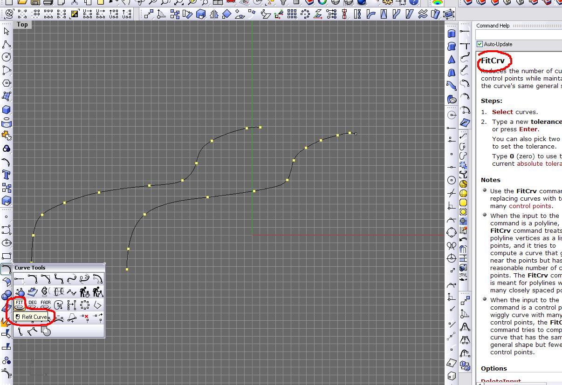Click the orange puzzle piece icon in left toolbar

[7, 135]
